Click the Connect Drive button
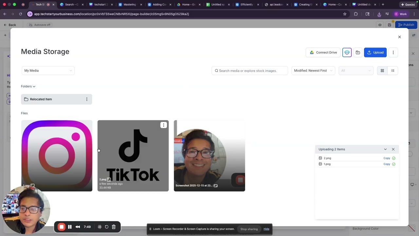The image size is (419, 236). (x=323, y=52)
